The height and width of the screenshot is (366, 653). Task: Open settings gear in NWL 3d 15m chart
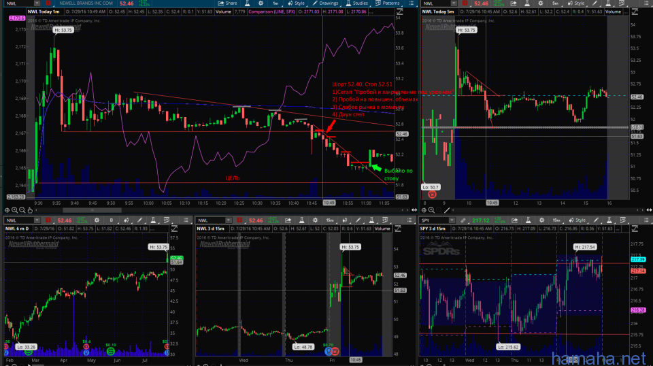315,220
